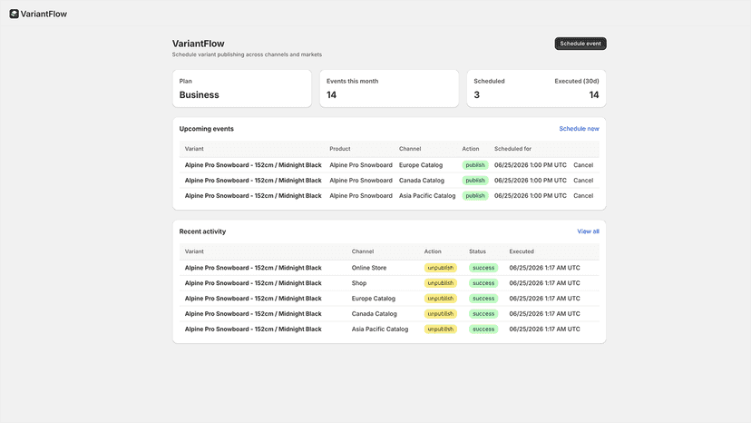This screenshot has width=751, height=423.
Task: Click Channel column header in Upcoming events
Action: tap(410, 149)
